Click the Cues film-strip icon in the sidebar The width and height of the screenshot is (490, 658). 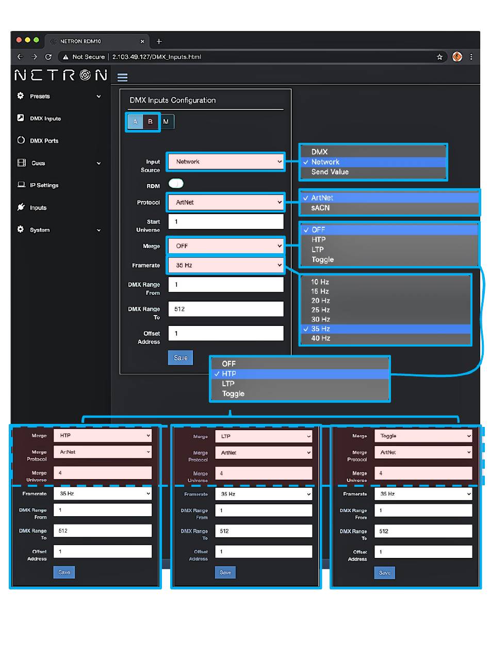coord(21,163)
